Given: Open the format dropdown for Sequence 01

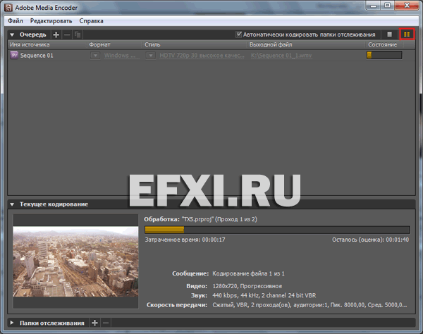Looking at the screenshot, I should [x=94, y=55].
